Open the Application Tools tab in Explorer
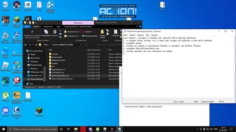Image resolution: width=236 pixels, height=132 pixels. click(78, 26)
